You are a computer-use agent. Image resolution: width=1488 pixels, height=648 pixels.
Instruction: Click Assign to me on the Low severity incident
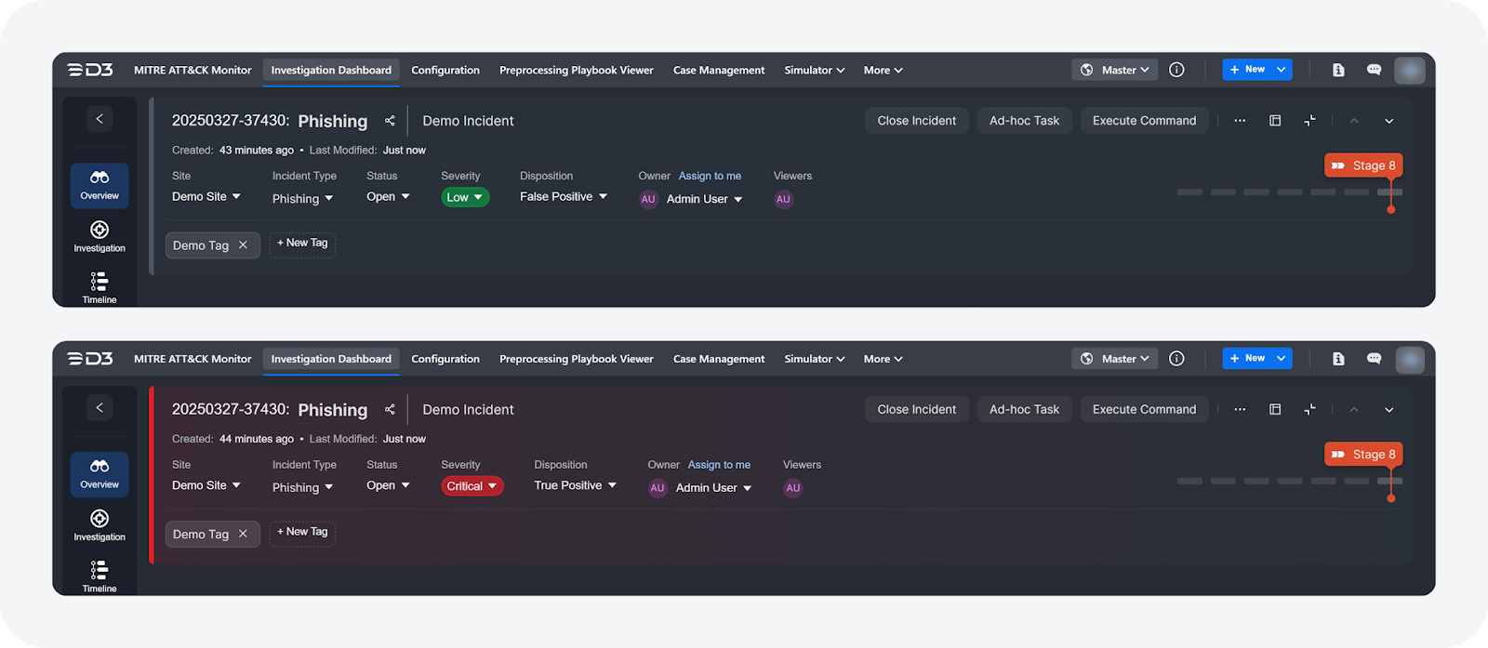click(x=710, y=176)
